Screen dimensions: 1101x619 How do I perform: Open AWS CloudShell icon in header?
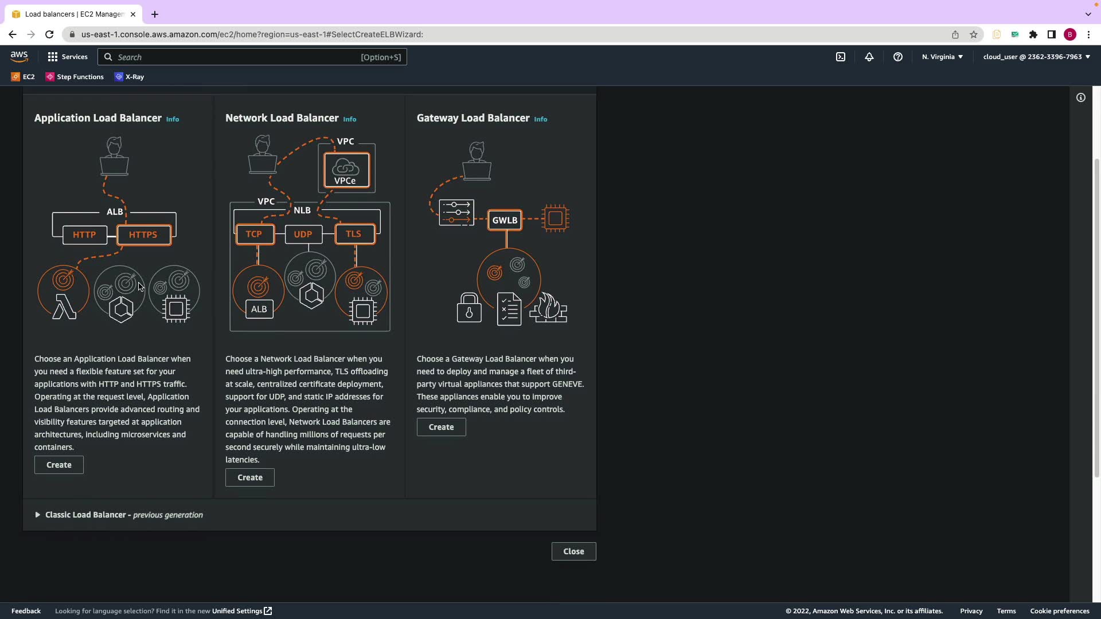pos(840,57)
